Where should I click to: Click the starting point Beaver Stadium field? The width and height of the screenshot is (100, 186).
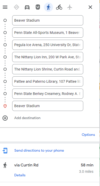tap(48, 20)
